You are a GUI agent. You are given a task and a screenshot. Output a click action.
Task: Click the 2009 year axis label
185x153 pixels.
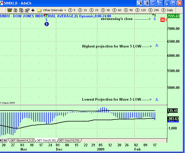pyautogui.click(x=101, y=149)
